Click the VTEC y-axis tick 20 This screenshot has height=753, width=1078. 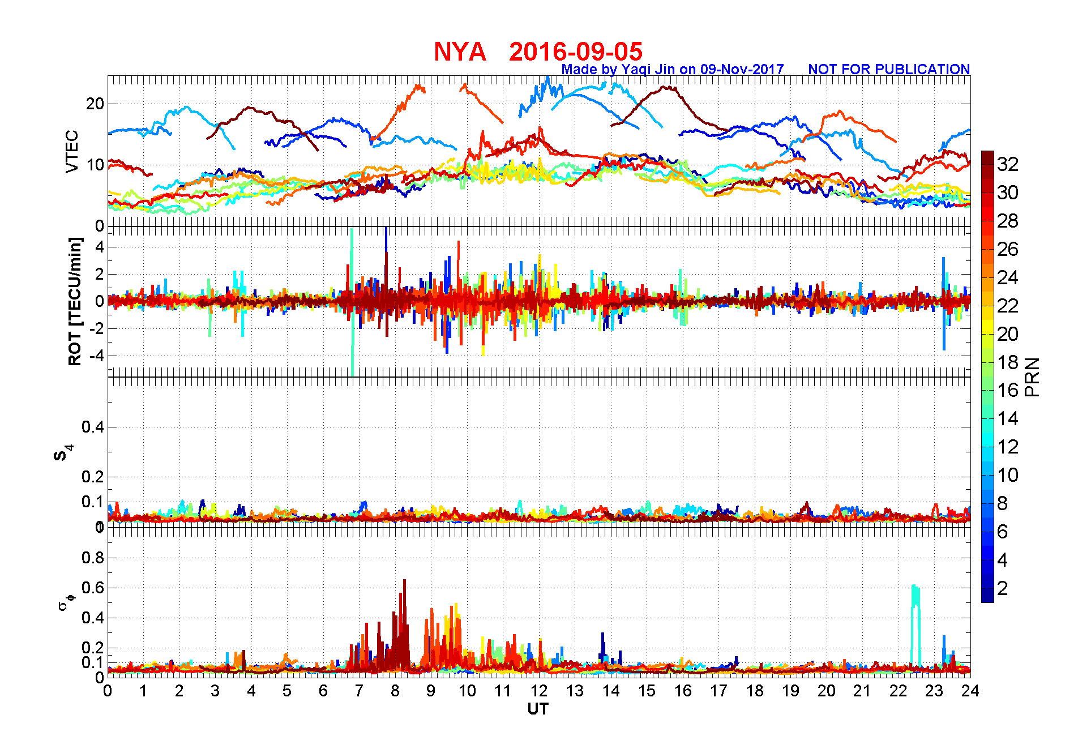[95, 104]
